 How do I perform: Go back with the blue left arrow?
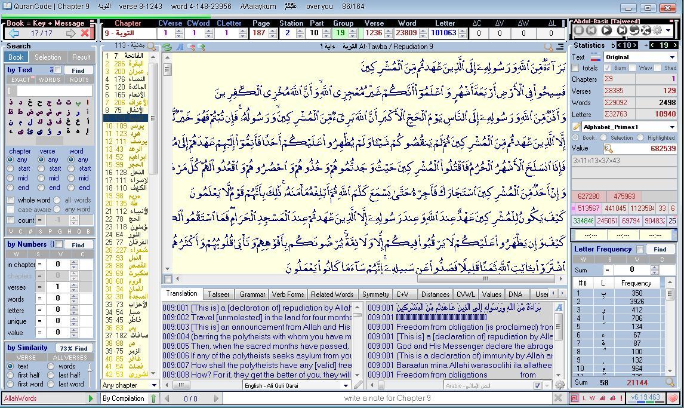pyautogui.click(x=13, y=33)
